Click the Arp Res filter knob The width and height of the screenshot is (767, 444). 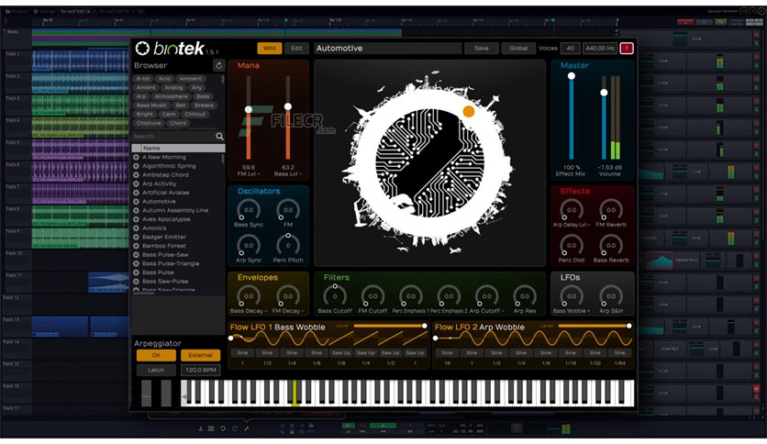(525, 295)
